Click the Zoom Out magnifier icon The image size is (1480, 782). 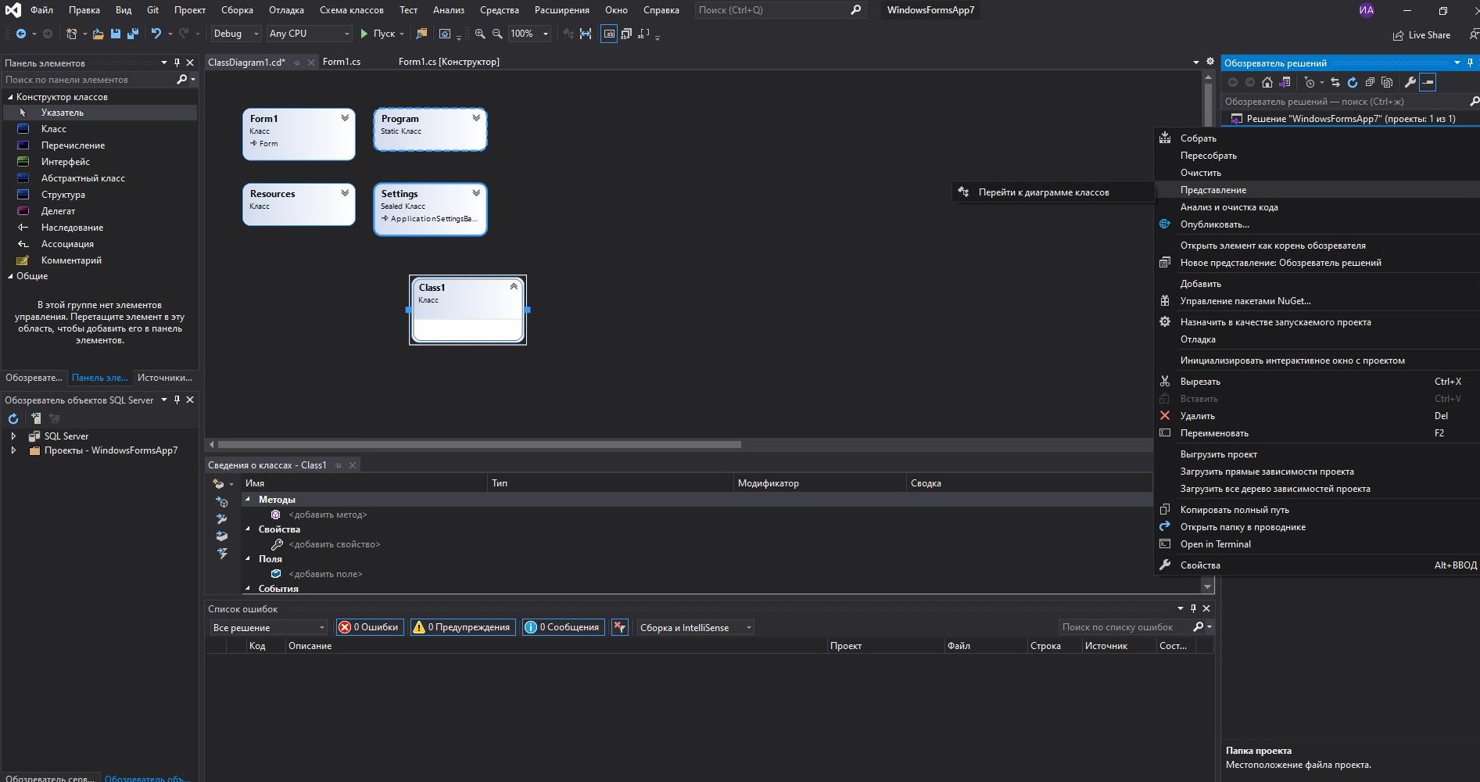click(x=497, y=34)
